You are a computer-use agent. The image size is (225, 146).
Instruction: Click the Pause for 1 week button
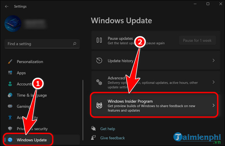tap(197, 40)
